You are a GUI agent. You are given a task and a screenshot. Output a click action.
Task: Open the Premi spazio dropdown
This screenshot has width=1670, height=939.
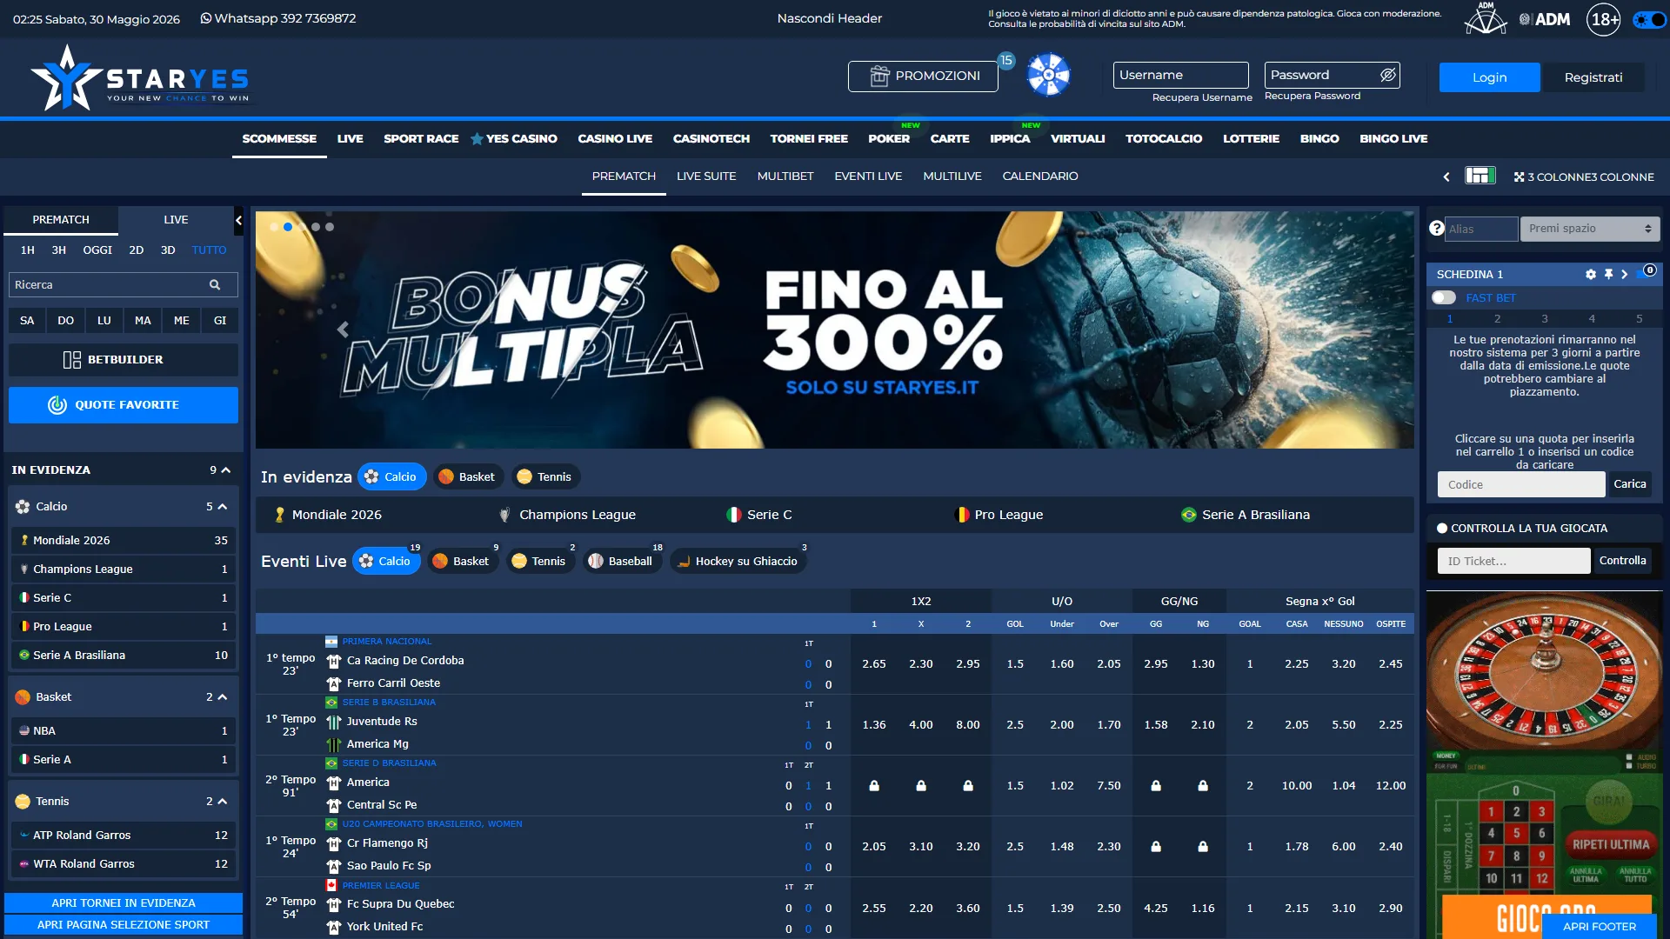click(1590, 229)
